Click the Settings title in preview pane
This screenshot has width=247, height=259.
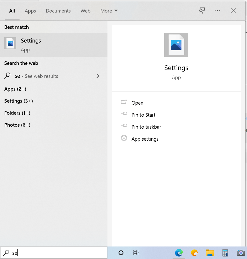coord(176,68)
